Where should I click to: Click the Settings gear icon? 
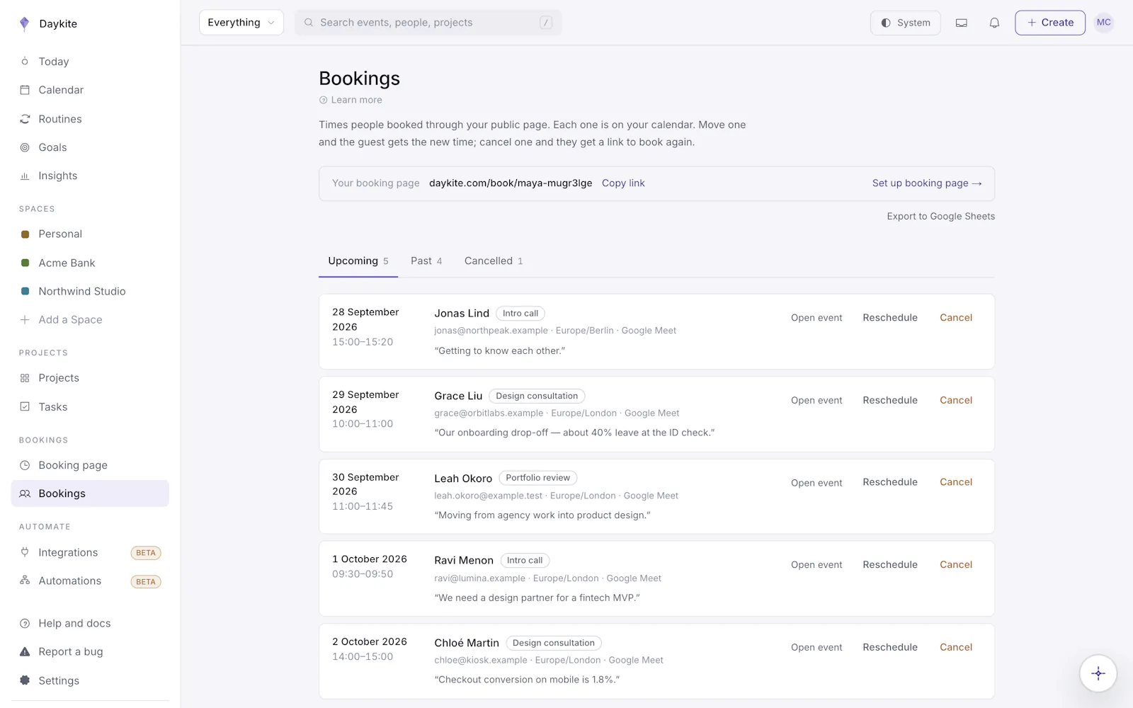pos(25,680)
